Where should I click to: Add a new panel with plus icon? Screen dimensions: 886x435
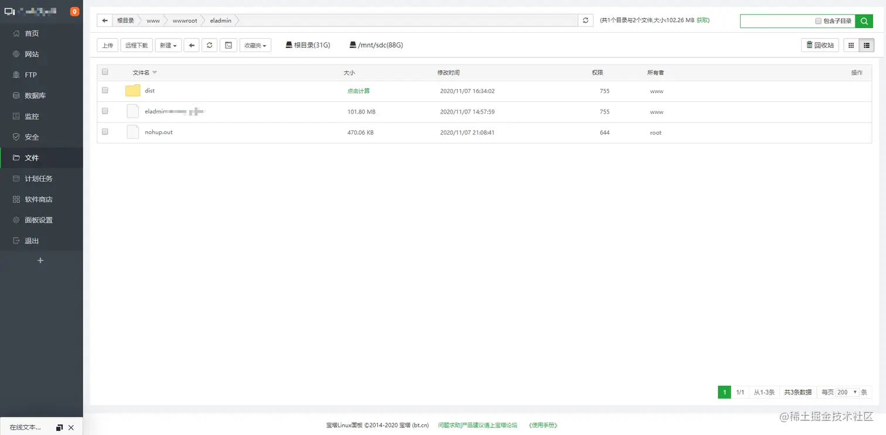[x=40, y=260]
